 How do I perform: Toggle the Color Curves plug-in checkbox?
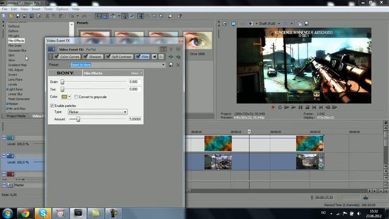(57, 57)
